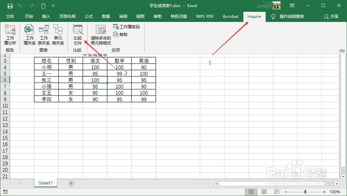Select the 数学 header cell
Image resolution: width=347 pixels, height=196 pixels.
click(x=119, y=61)
